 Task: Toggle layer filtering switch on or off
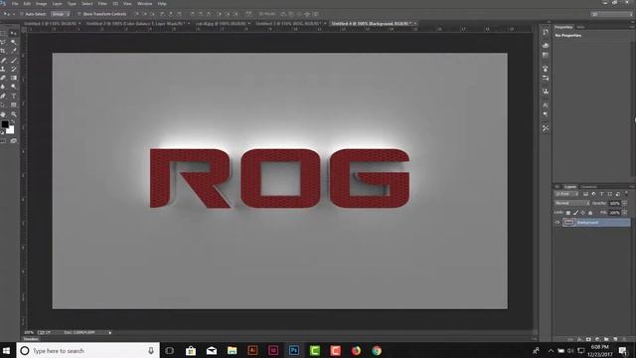click(626, 194)
